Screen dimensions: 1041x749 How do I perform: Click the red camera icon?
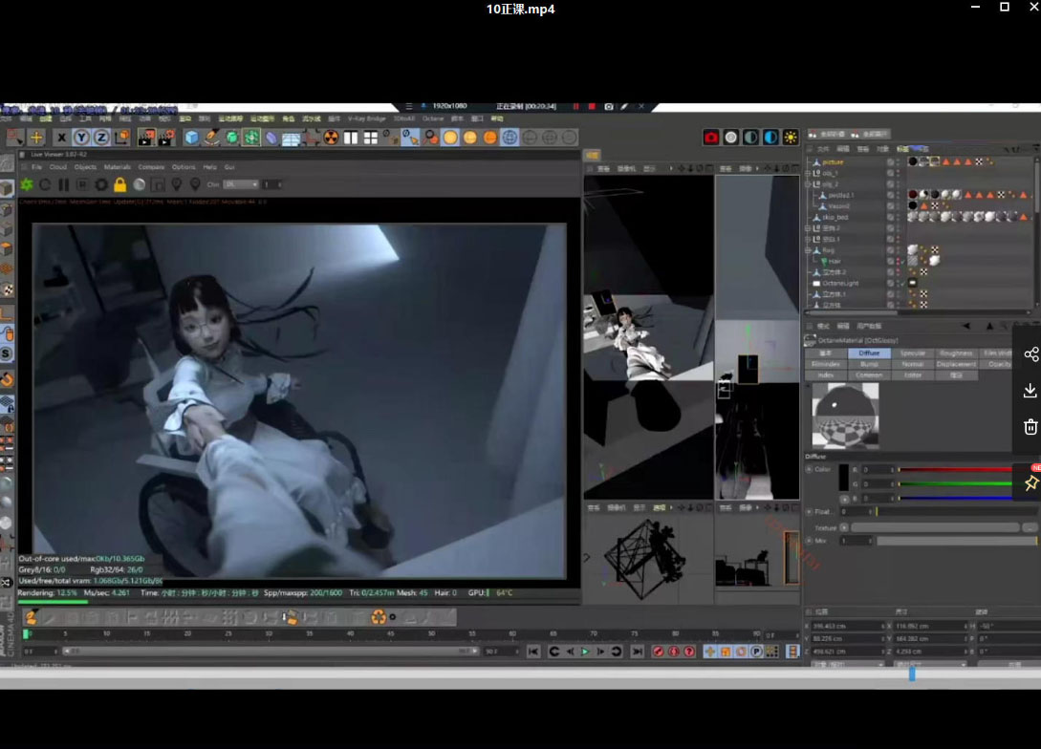coord(711,138)
